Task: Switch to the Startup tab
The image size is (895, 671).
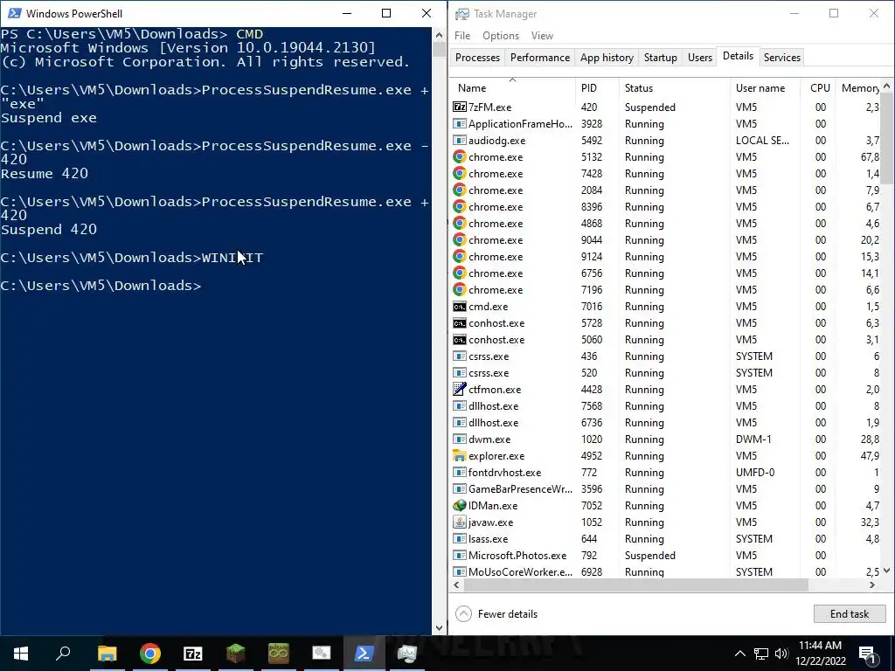Action: (661, 57)
